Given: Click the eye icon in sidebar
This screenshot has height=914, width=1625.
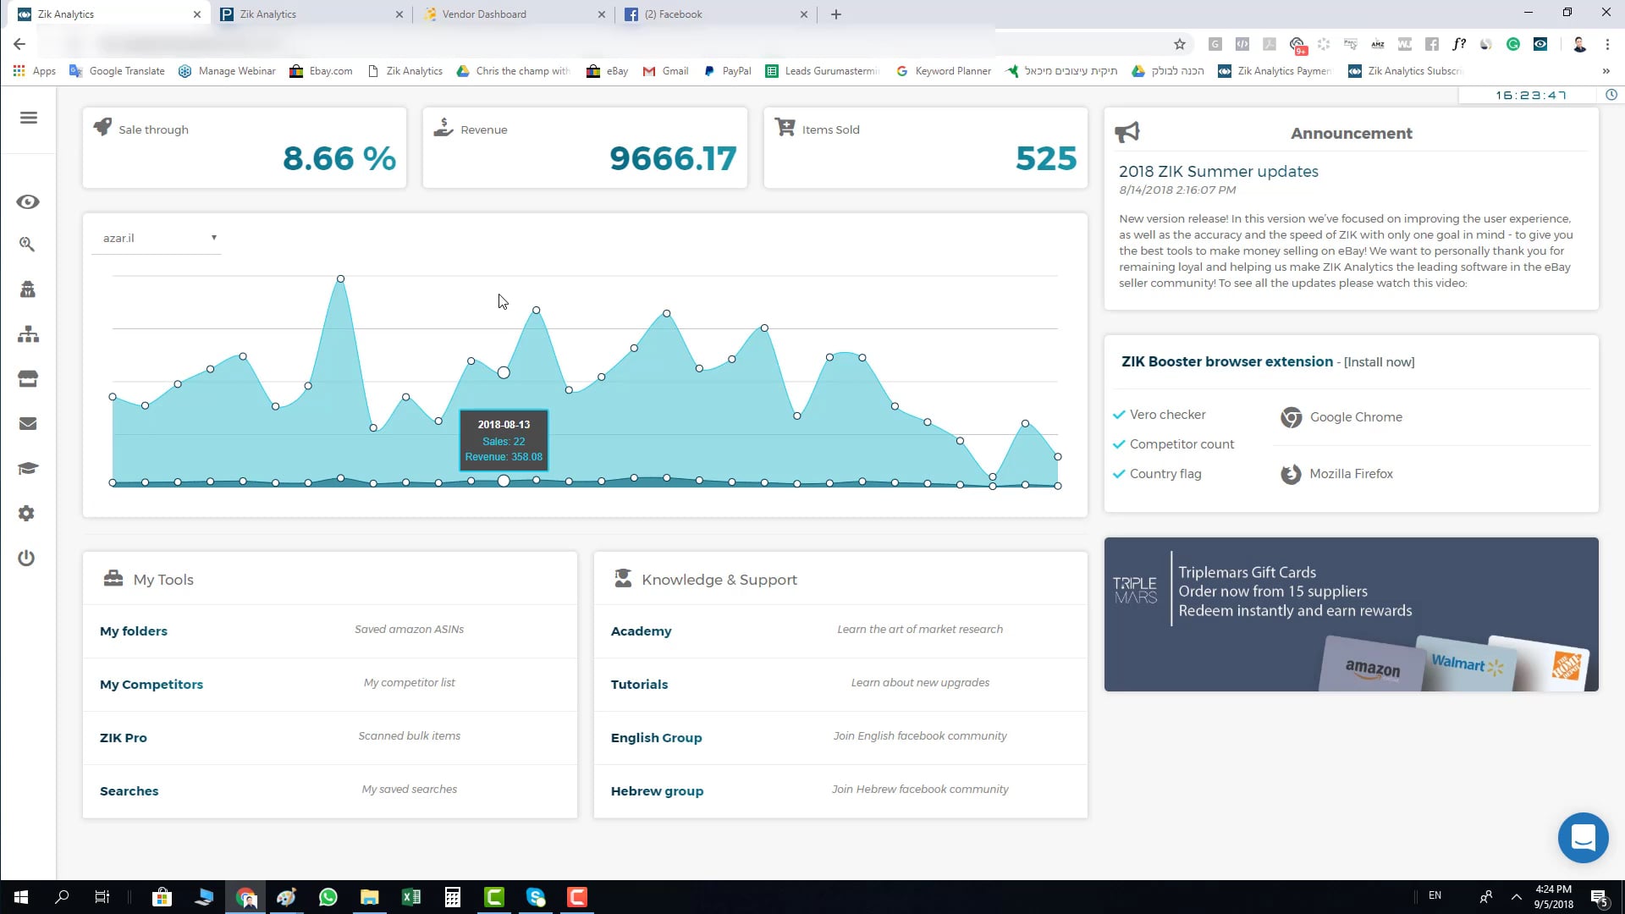Looking at the screenshot, I should point(28,202).
